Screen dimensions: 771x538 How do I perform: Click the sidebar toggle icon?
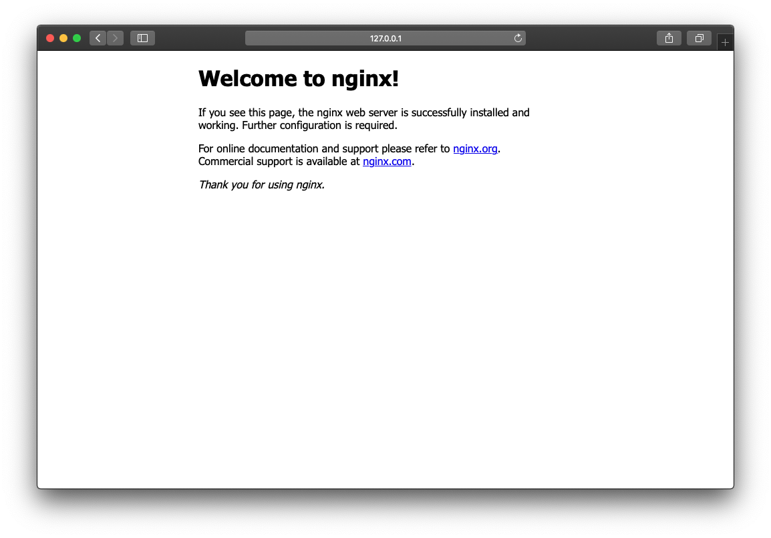click(142, 37)
